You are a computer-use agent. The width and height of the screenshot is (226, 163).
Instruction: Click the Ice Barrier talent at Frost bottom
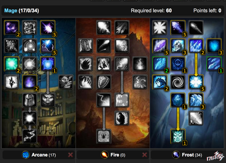pyautogui.click(x=178, y=136)
